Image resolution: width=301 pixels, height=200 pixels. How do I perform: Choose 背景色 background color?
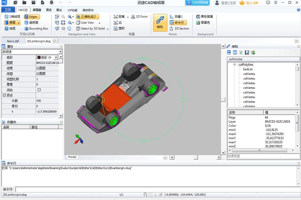point(203,23)
